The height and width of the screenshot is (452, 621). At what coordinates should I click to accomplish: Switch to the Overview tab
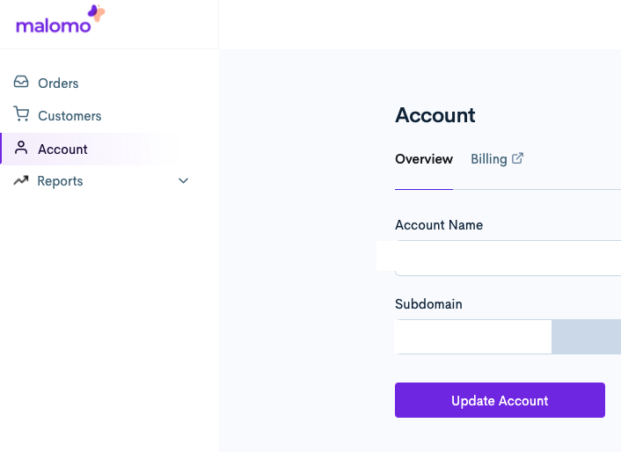[x=424, y=159]
